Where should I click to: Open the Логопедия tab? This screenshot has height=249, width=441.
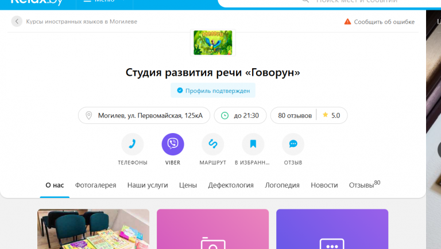(x=282, y=185)
